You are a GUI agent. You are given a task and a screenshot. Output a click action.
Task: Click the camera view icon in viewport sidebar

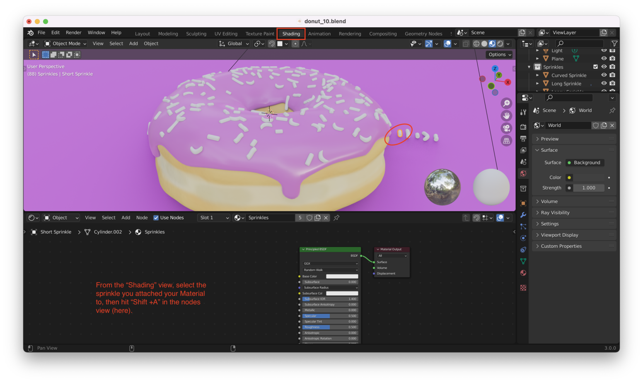click(x=506, y=128)
